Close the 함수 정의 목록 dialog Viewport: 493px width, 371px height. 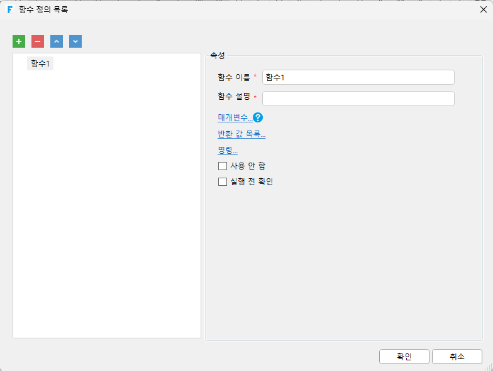pos(483,9)
